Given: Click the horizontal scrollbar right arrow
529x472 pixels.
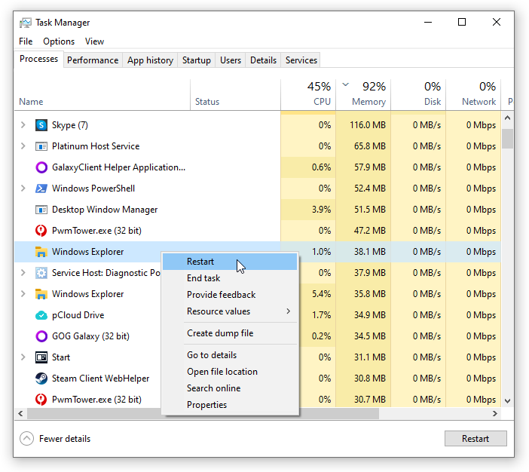Looking at the screenshot, I should click(495, 414).
